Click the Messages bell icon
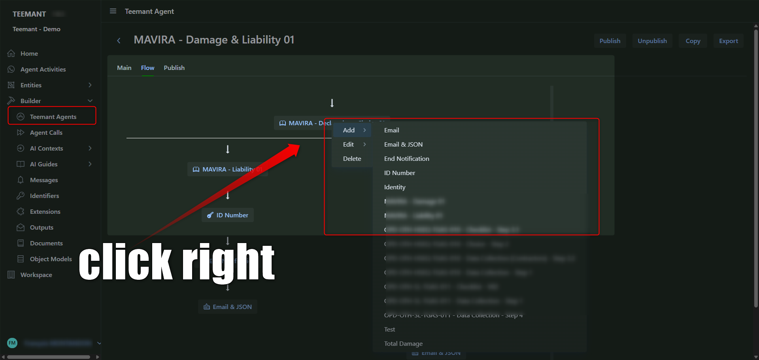This screenshot has height=360, width=759. click(21, 180)
